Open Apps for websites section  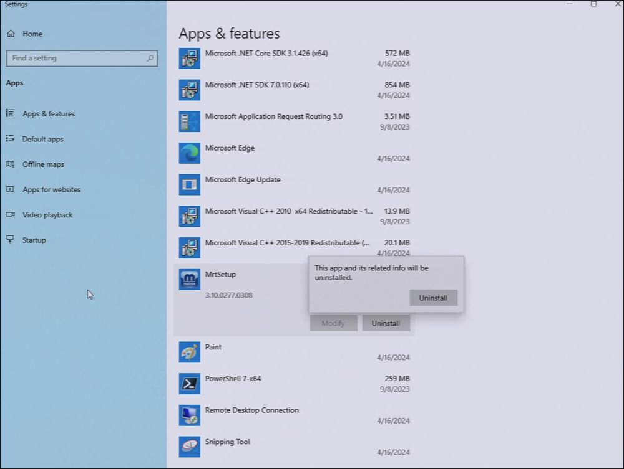(51, 190)
